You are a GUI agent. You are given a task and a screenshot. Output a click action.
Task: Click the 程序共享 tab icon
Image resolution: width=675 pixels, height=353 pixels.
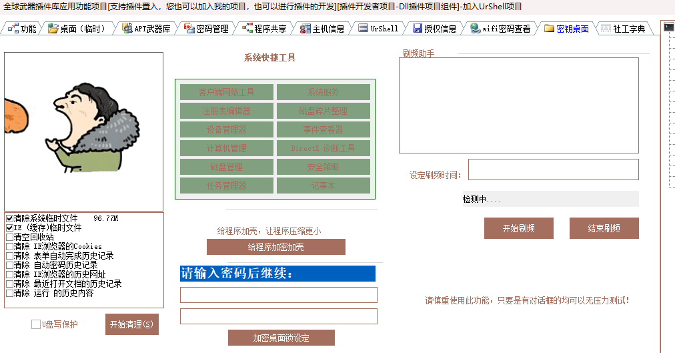(247, 29)
